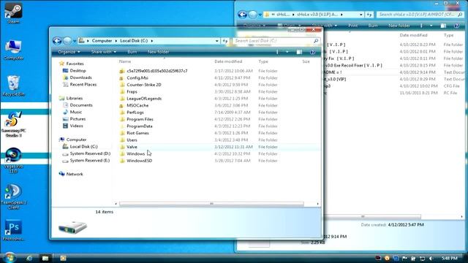Image resolution: width=468 pixels, height=263 pixels.
Task: Open the Recycle Bin icon
Action: 13,86
